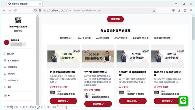The width and height of the screenshot is (195, 110).
Task: Open 會員課程目錄 in sidebar
Action: [11, 60]
